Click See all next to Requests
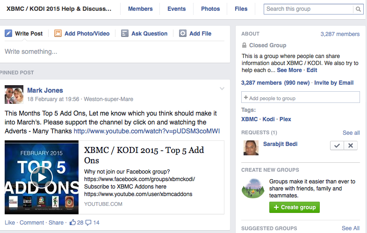Image resolution: width=367 pixels, height=233 pixels. coord(351,133)
